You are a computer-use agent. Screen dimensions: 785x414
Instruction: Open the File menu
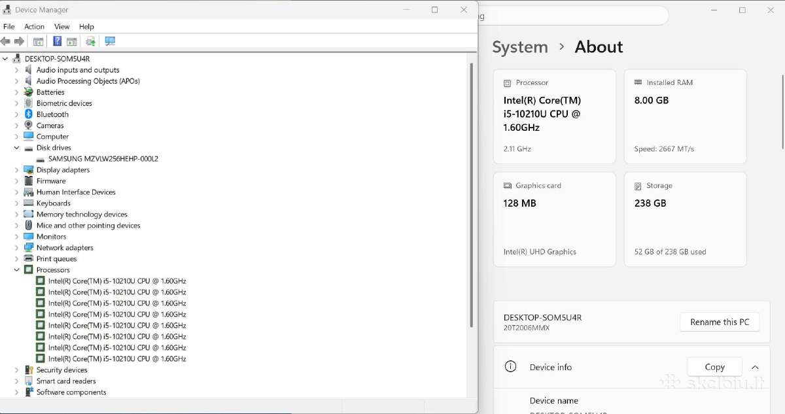click(x=9, y=27)
